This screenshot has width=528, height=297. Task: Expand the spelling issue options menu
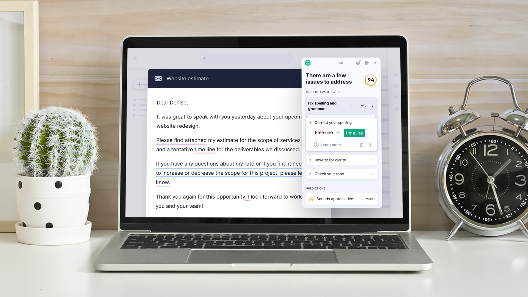(x=370, y=145)
